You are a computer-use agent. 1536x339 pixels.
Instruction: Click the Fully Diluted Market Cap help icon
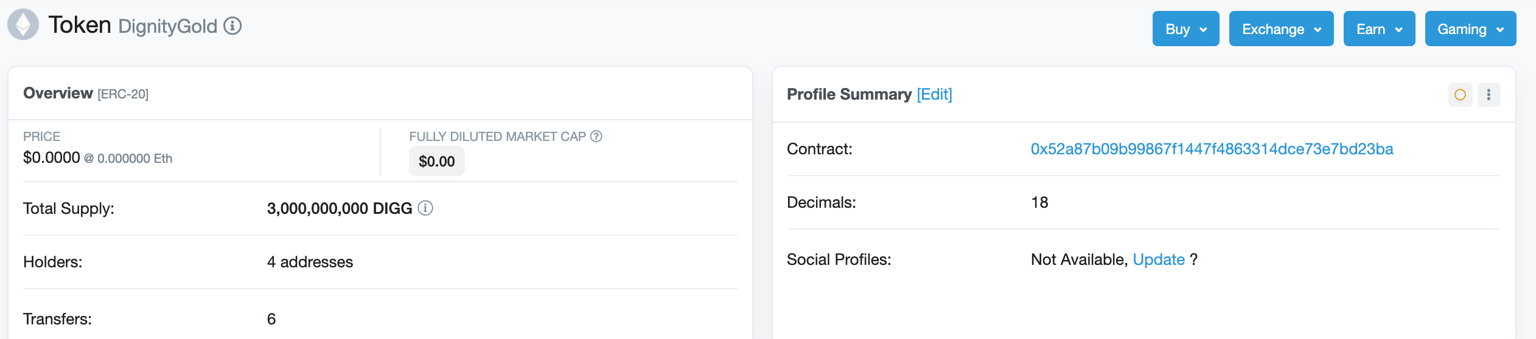tap(596, 137)
